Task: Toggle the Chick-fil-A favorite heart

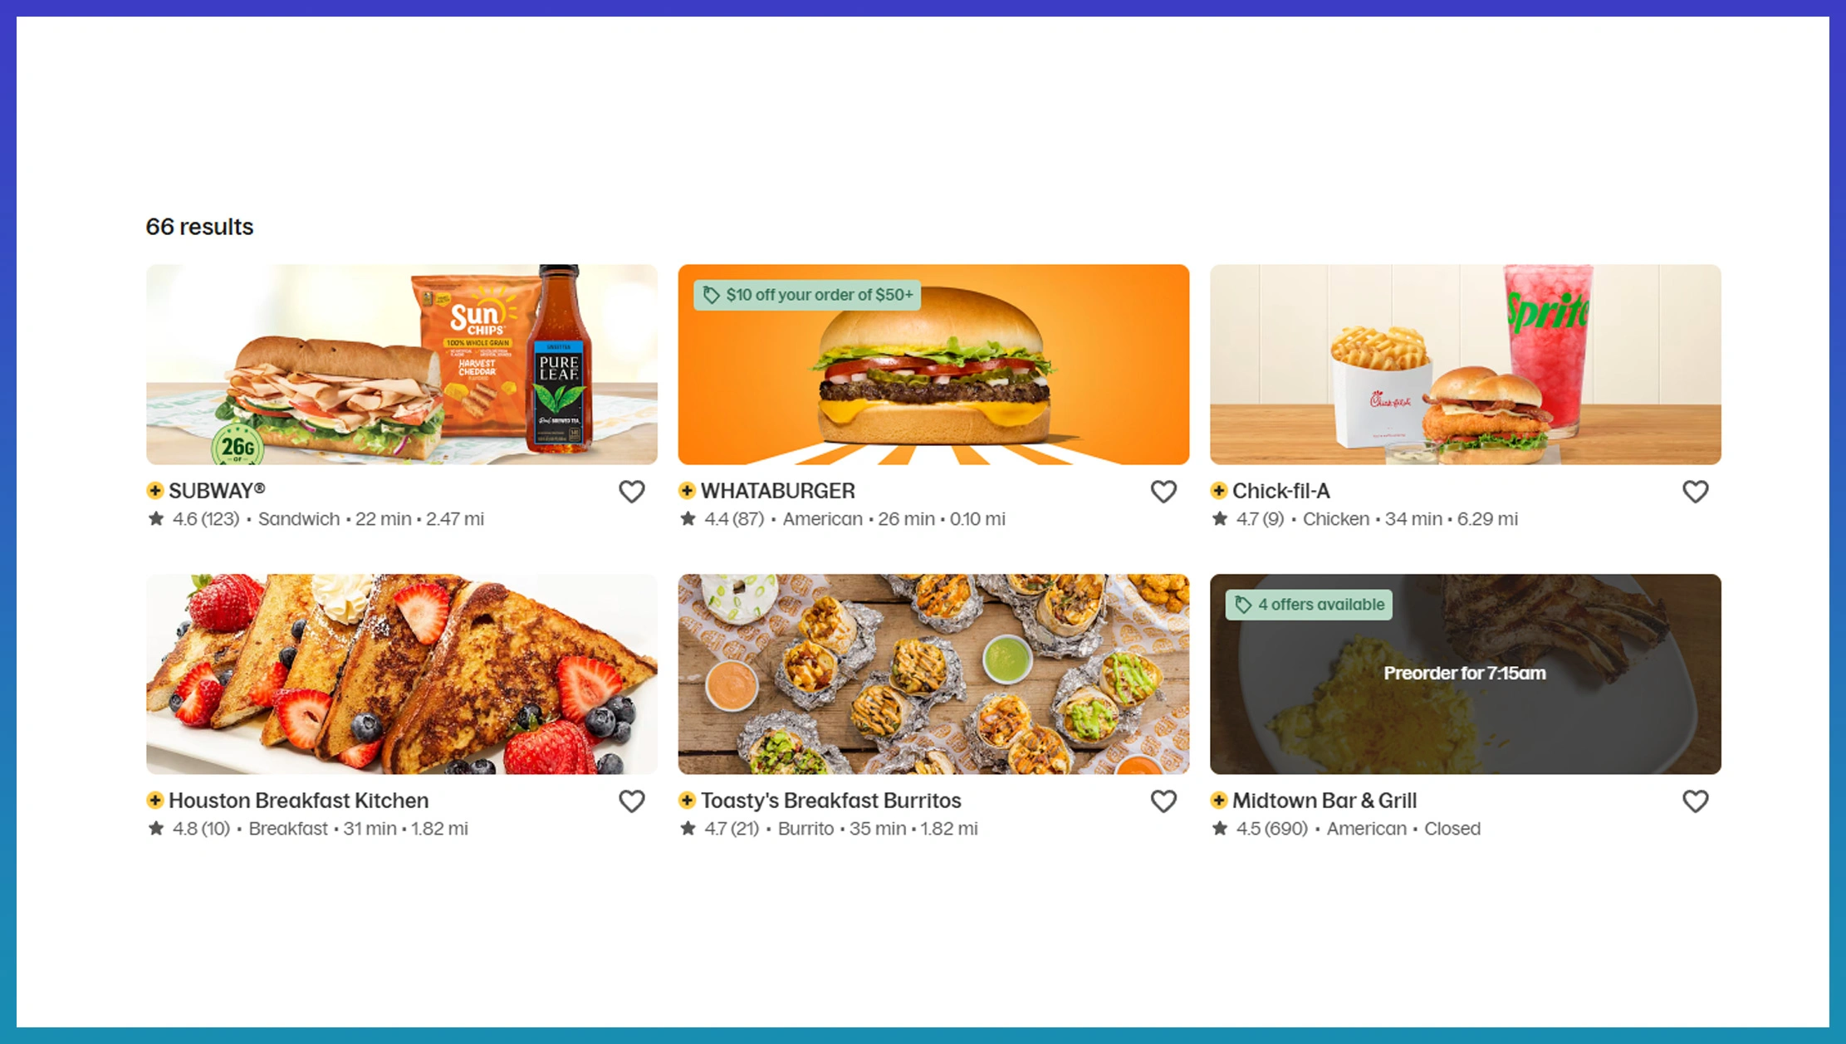Action: pos(1695,492)
